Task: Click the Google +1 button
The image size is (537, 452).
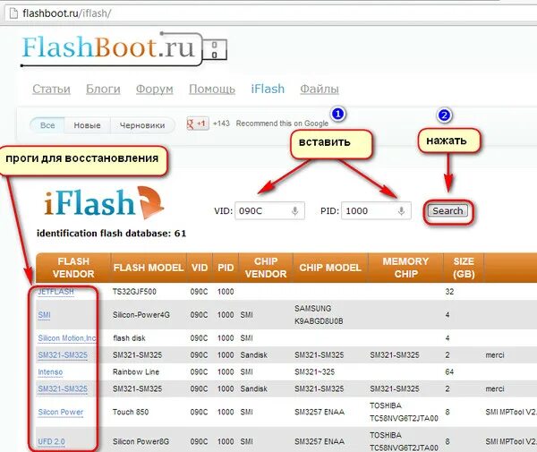Action: pos(198,124)
